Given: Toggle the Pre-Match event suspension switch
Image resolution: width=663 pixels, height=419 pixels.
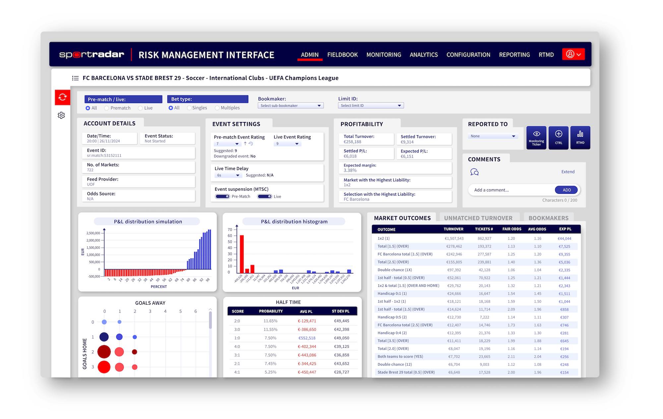Looking at the screenshot, I should coord(222,197).
